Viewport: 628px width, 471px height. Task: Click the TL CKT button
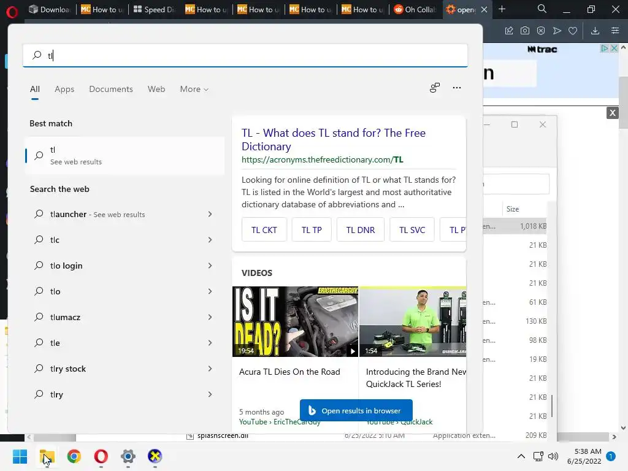264,230
